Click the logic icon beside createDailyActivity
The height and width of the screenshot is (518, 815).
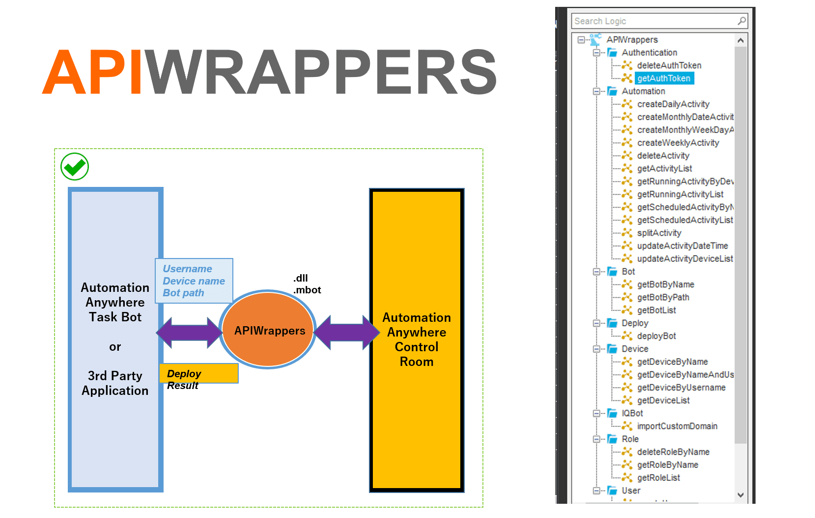click(627, 104)
